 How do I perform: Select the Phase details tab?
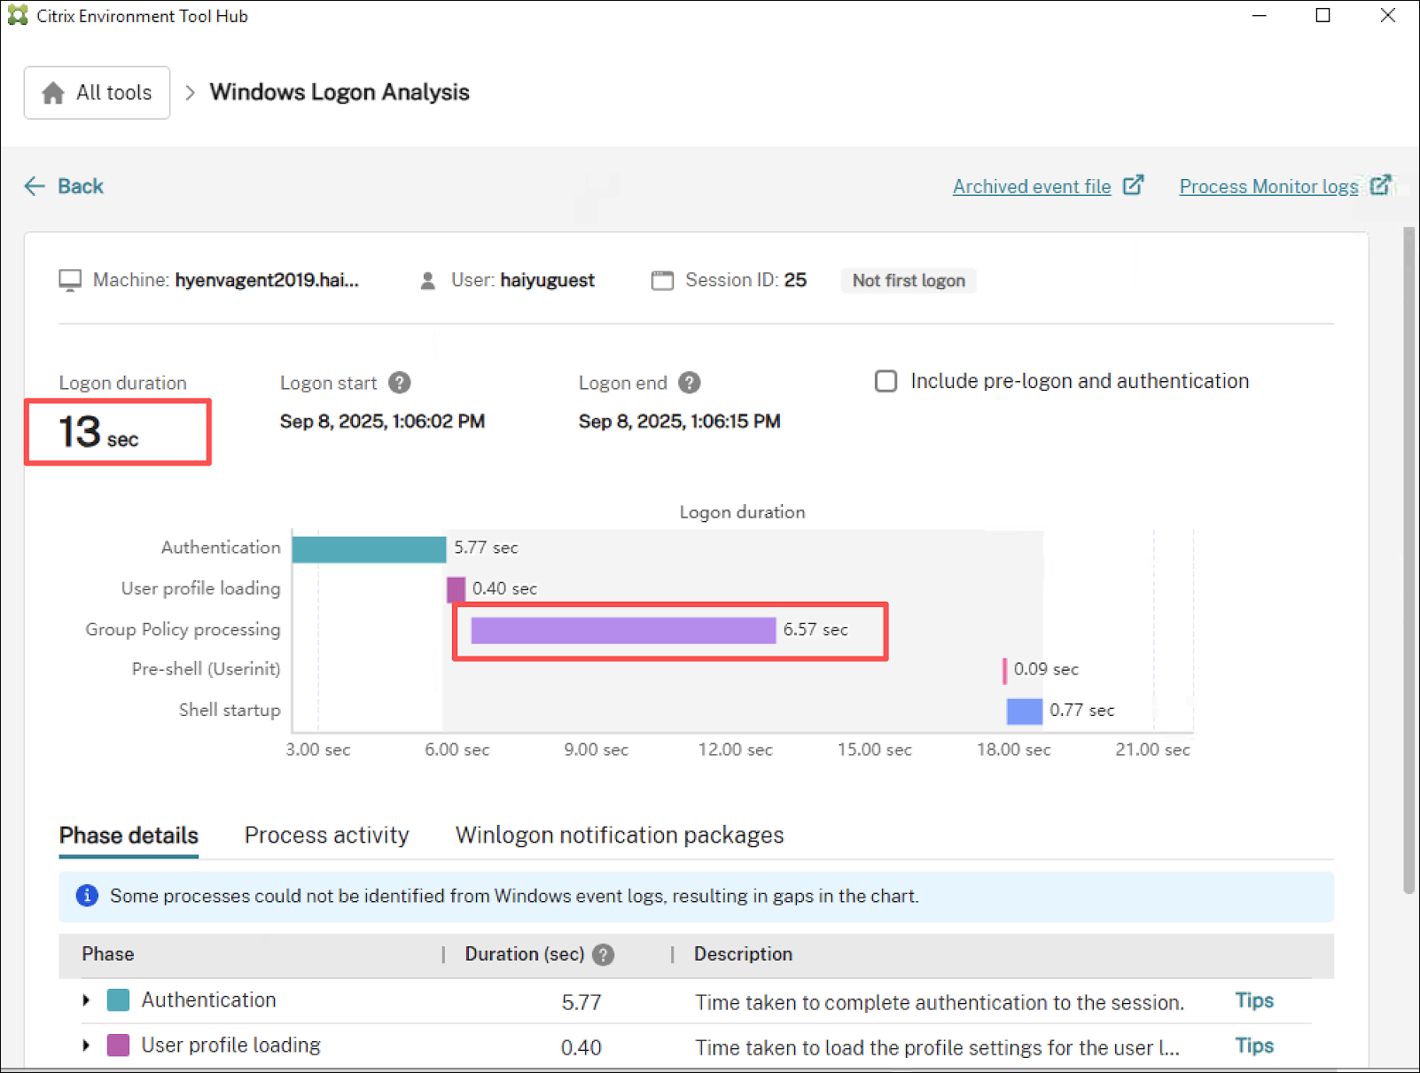[x=129, y=835]
